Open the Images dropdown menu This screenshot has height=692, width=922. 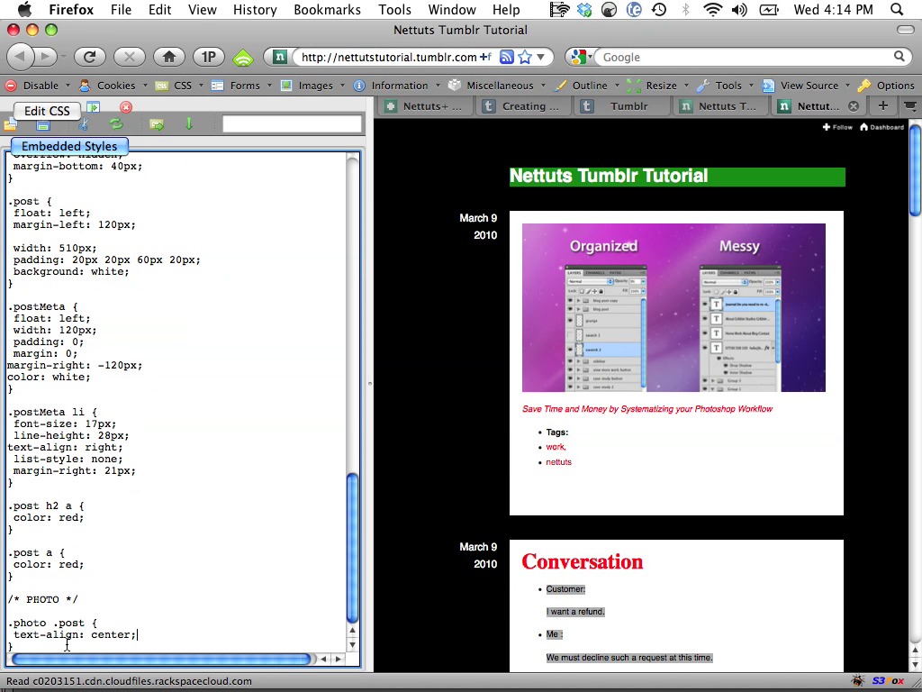[x=312, y=86]
